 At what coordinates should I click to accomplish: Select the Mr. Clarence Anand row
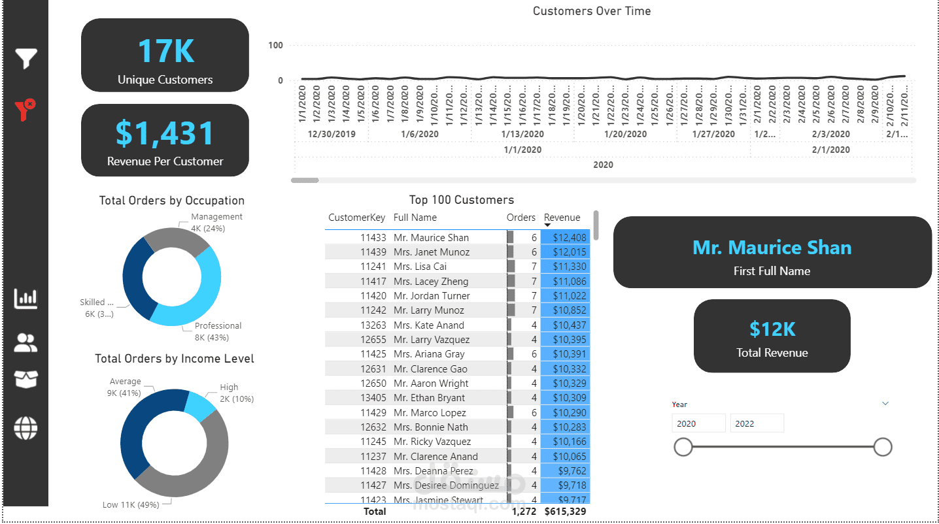point(457,456)
